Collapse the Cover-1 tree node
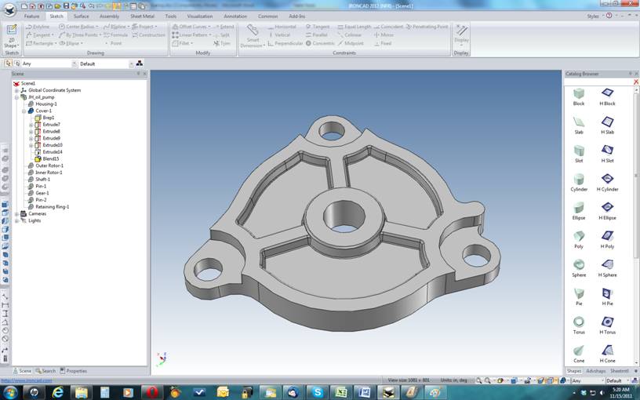Screen dimensions: 640x400 [24, 111]
